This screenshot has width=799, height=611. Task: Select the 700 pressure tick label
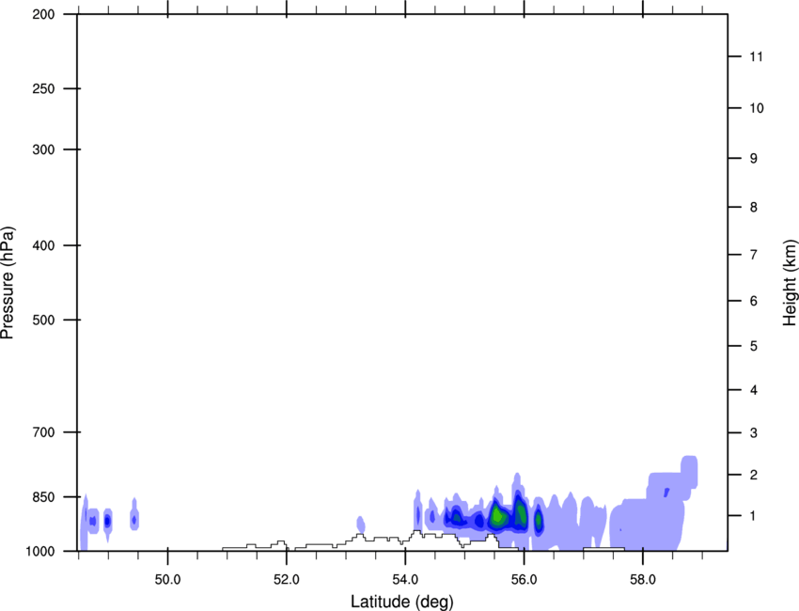(x=43, y=432)
